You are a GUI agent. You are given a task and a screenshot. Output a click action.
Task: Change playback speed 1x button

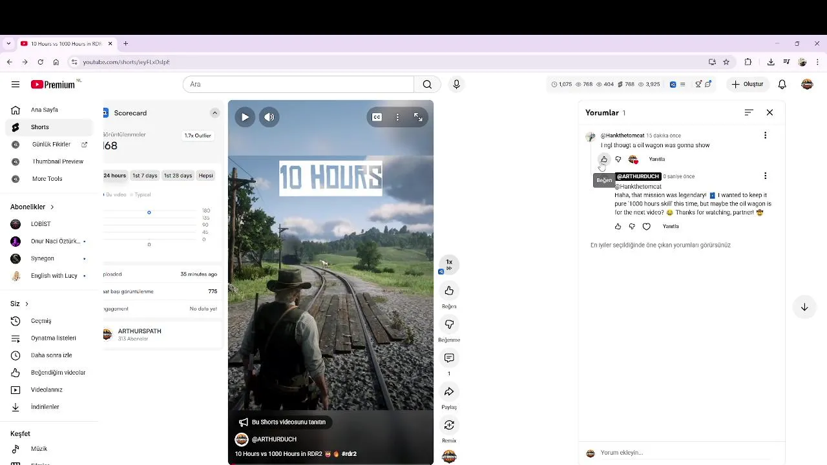(x=449, y=265)
